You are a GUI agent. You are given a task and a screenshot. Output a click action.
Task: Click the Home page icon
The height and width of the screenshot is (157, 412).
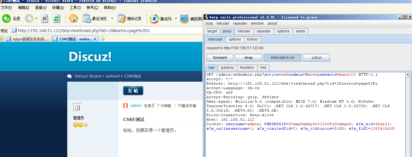pos(73,18)
